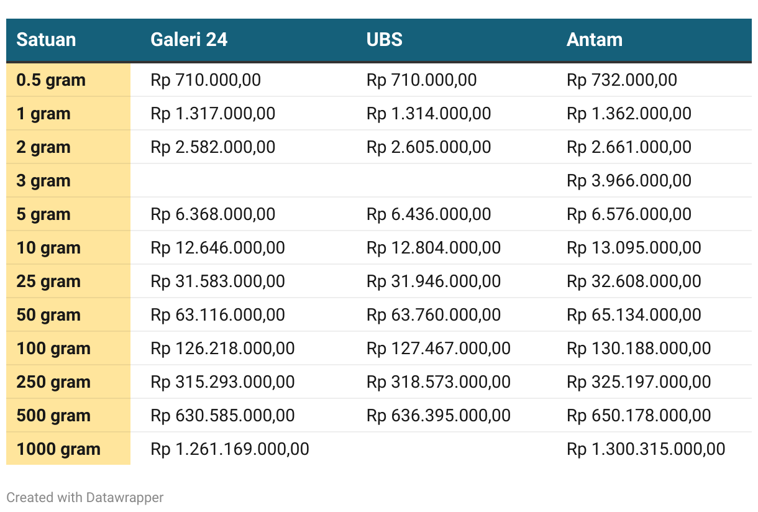Click the Satuan column header

(46, 40)
